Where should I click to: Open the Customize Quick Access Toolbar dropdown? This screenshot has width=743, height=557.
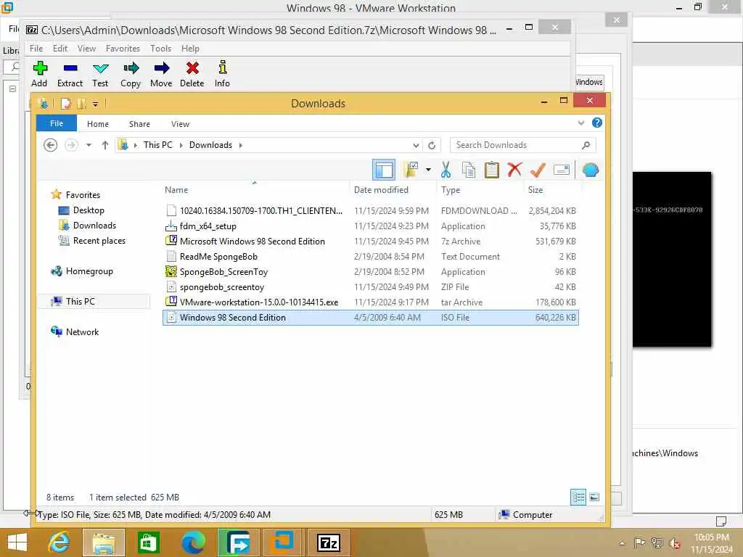point(95,104)
